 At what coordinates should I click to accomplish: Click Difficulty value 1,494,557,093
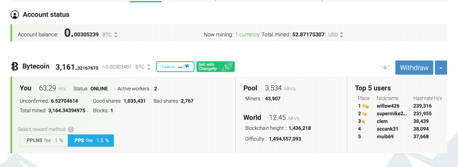285,139
